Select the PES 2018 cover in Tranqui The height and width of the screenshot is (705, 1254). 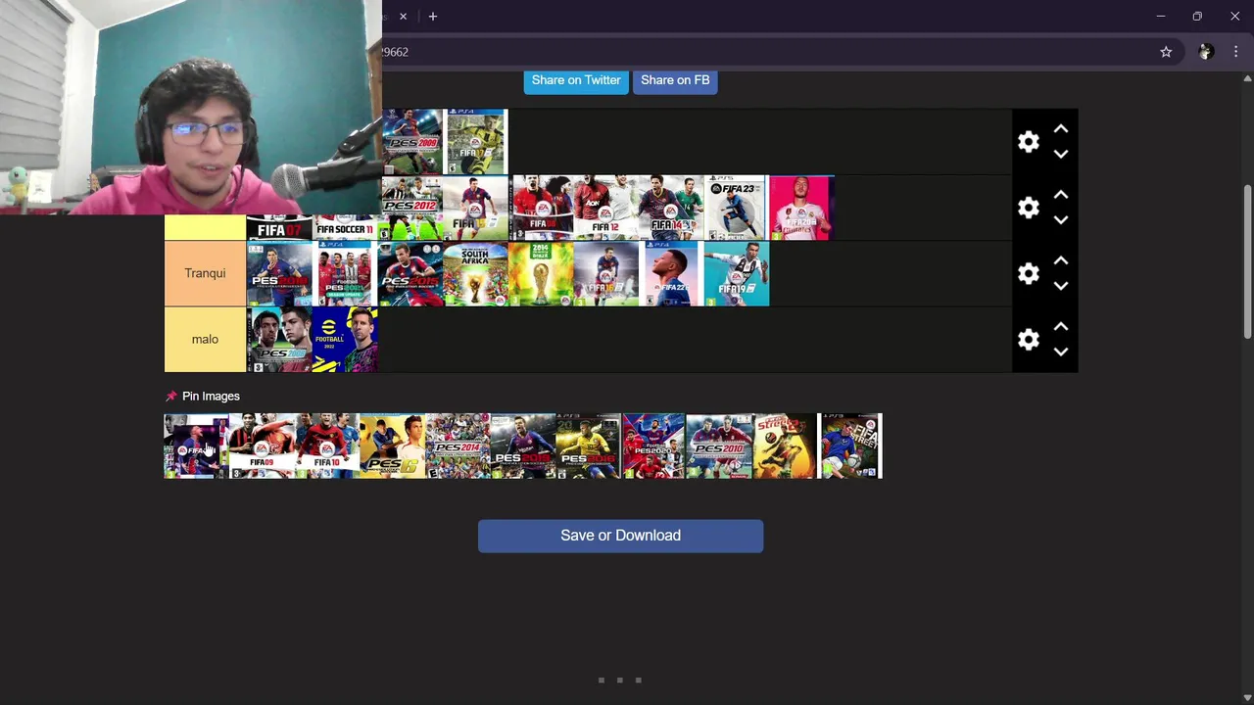pos(279,273)
